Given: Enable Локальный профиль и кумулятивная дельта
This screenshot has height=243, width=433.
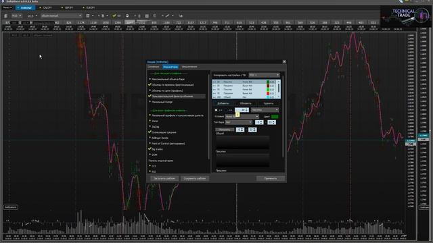Looking at the screenshot, I should [x=177, y=115].
